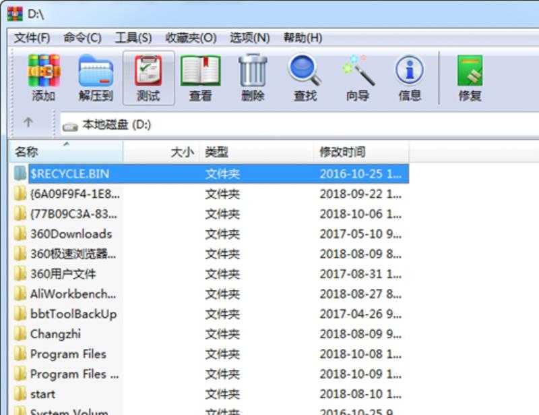Select the AliWorkbench... folder
Screen dimensions: 539x415
73,294
